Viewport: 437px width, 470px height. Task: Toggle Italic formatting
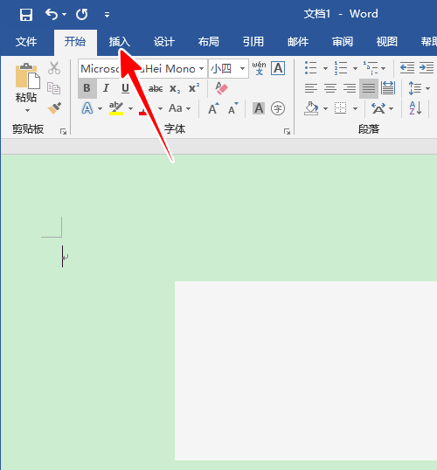(106, 88)
